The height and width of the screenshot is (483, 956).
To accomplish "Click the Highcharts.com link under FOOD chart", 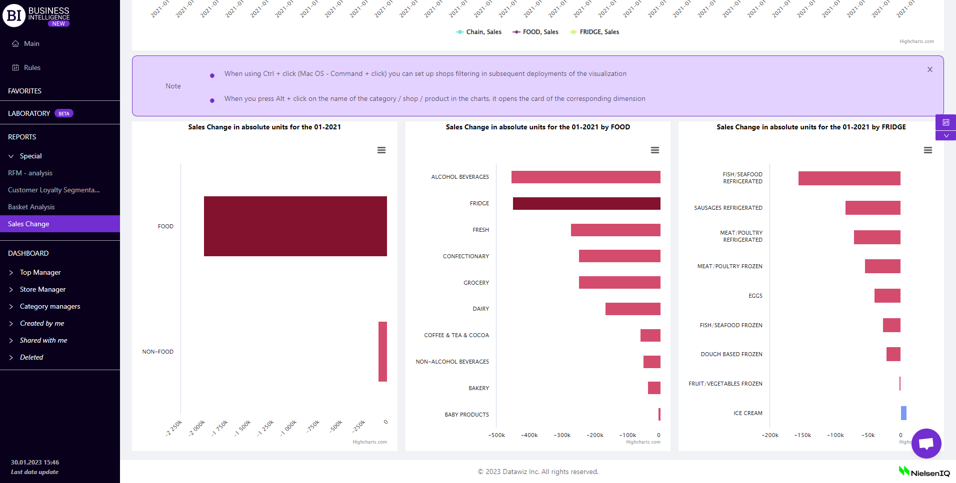I will [x=643, y=442].
